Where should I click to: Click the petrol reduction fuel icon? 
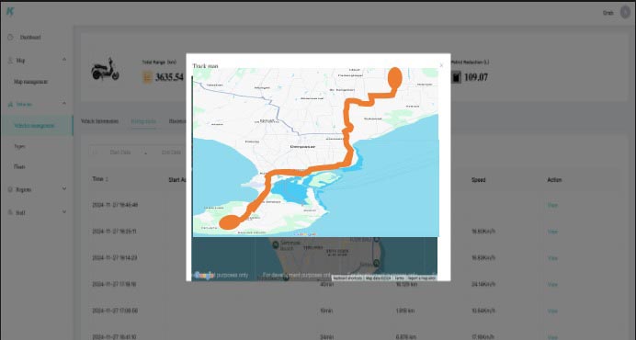pos(456,77)
